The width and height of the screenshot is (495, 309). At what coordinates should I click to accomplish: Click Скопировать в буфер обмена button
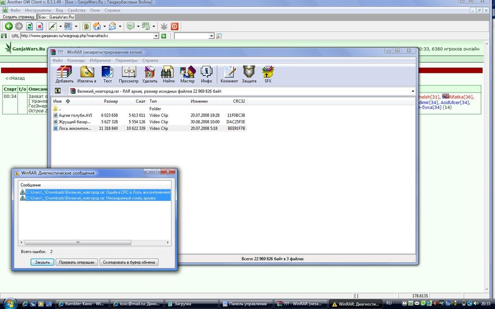point(129,262)
